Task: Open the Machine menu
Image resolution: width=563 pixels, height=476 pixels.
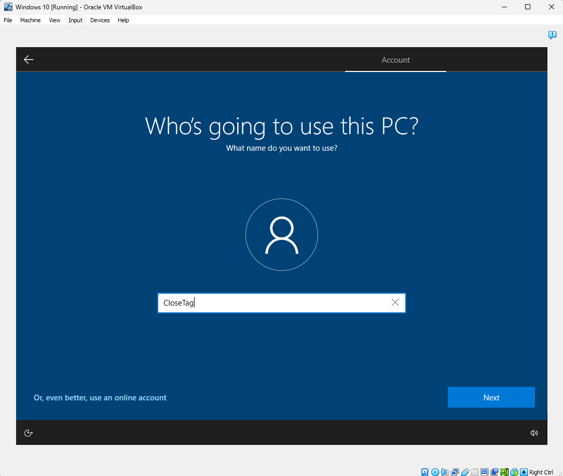Action: click(31, 20)
